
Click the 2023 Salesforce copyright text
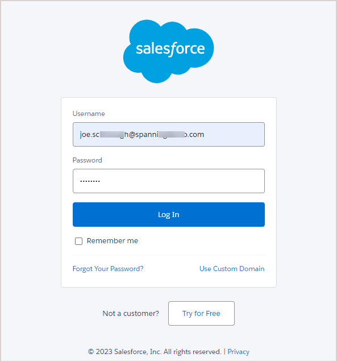point(155,352)
